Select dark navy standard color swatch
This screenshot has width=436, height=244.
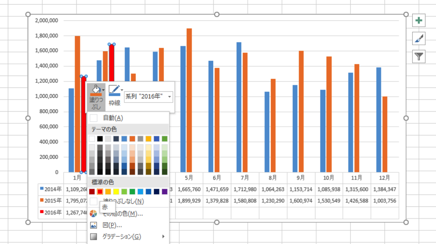click(x=157, y=192)
